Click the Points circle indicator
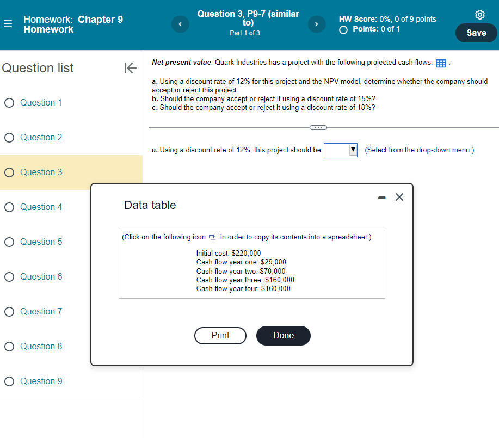The image size is (499, 438). point(343,30)
